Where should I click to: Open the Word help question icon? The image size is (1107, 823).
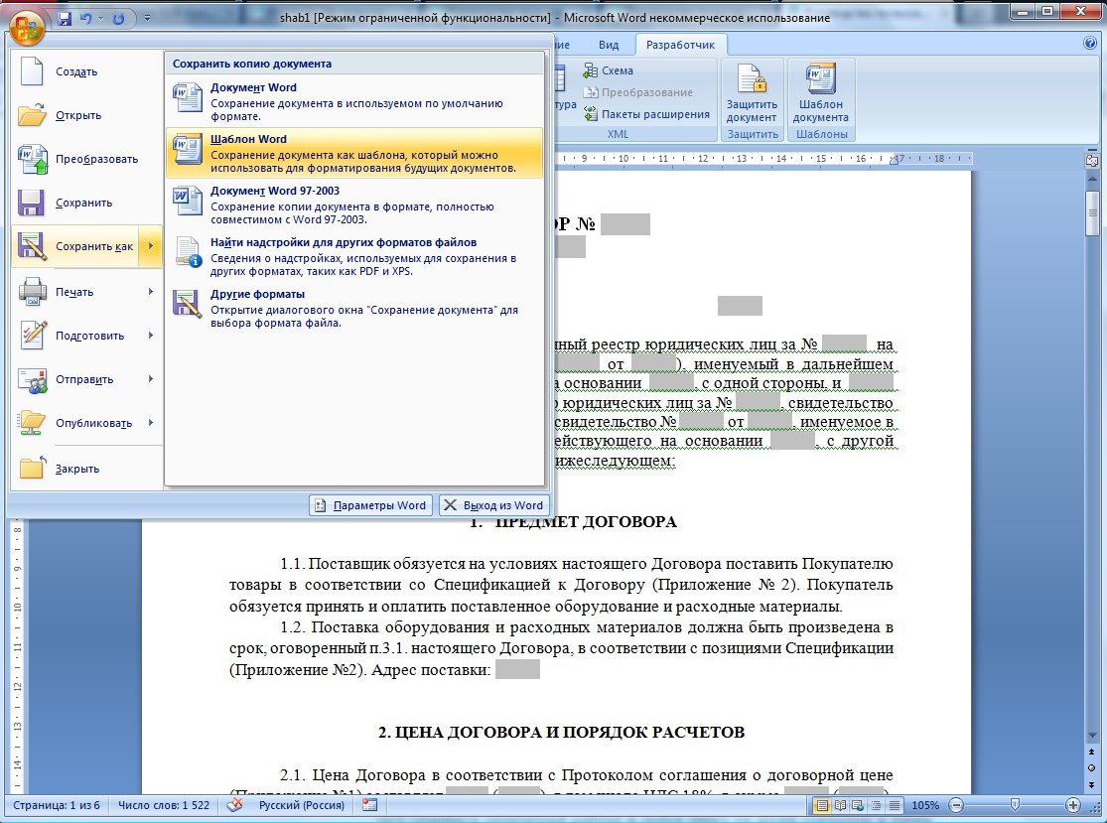tap(1089, 44)
